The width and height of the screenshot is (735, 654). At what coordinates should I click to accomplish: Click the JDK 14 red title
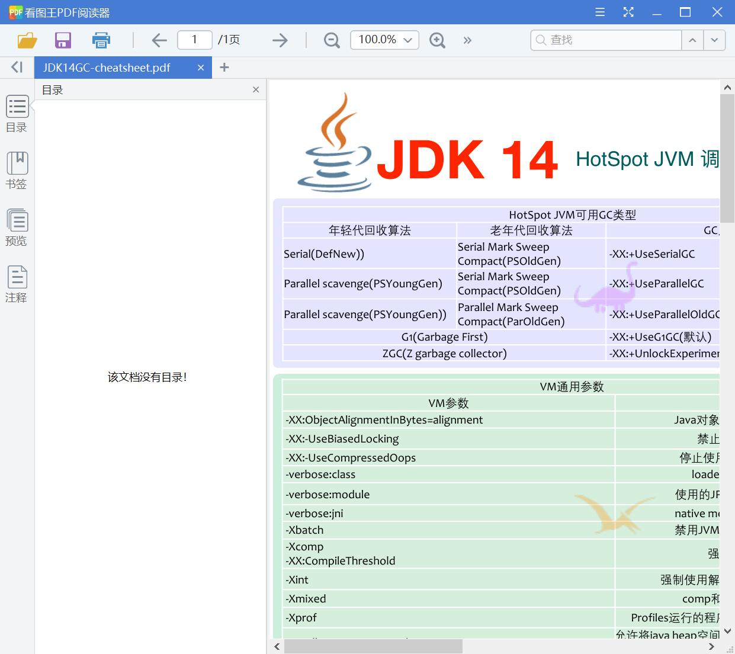click(467, 160)
